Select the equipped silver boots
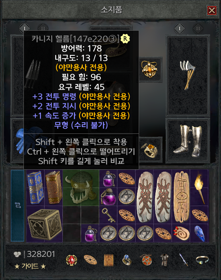 click(x=188, y=141)
